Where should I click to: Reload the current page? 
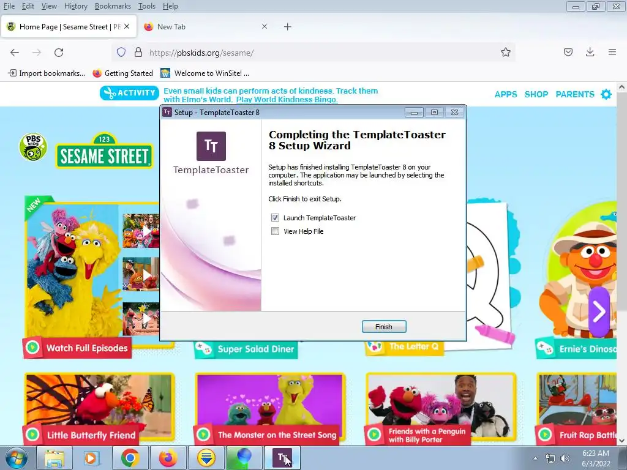pos(59,53)
